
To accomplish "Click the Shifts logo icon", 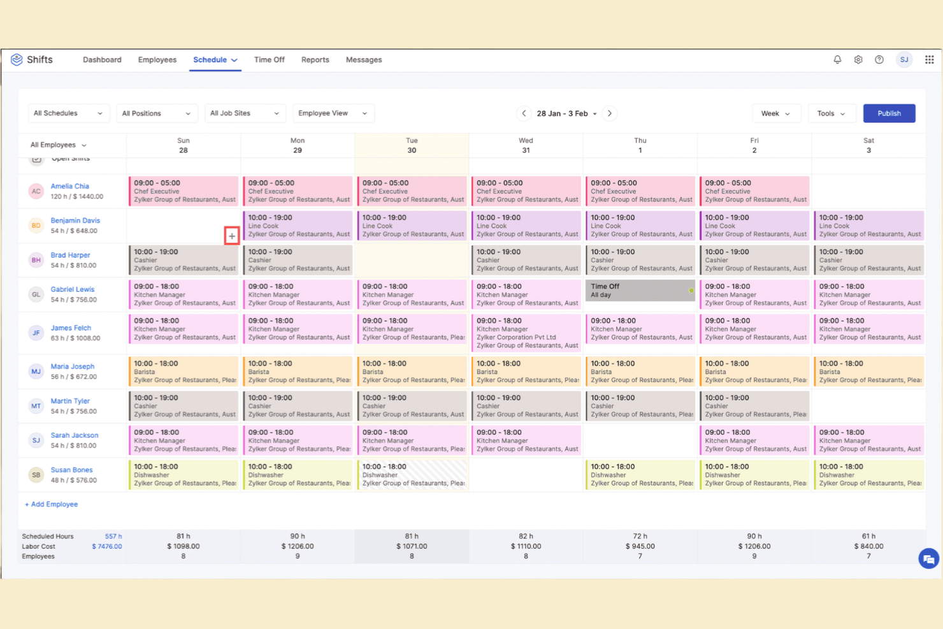I will (17, 59).
